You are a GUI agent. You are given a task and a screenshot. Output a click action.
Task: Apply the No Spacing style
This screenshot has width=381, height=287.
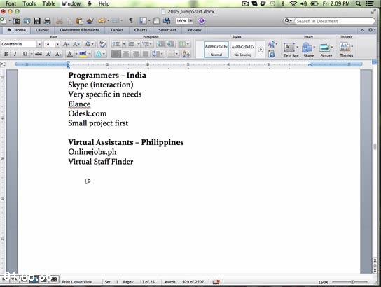242,50
